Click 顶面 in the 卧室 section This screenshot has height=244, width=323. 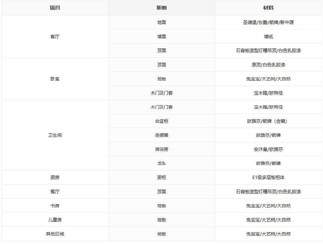coord(162,65)
